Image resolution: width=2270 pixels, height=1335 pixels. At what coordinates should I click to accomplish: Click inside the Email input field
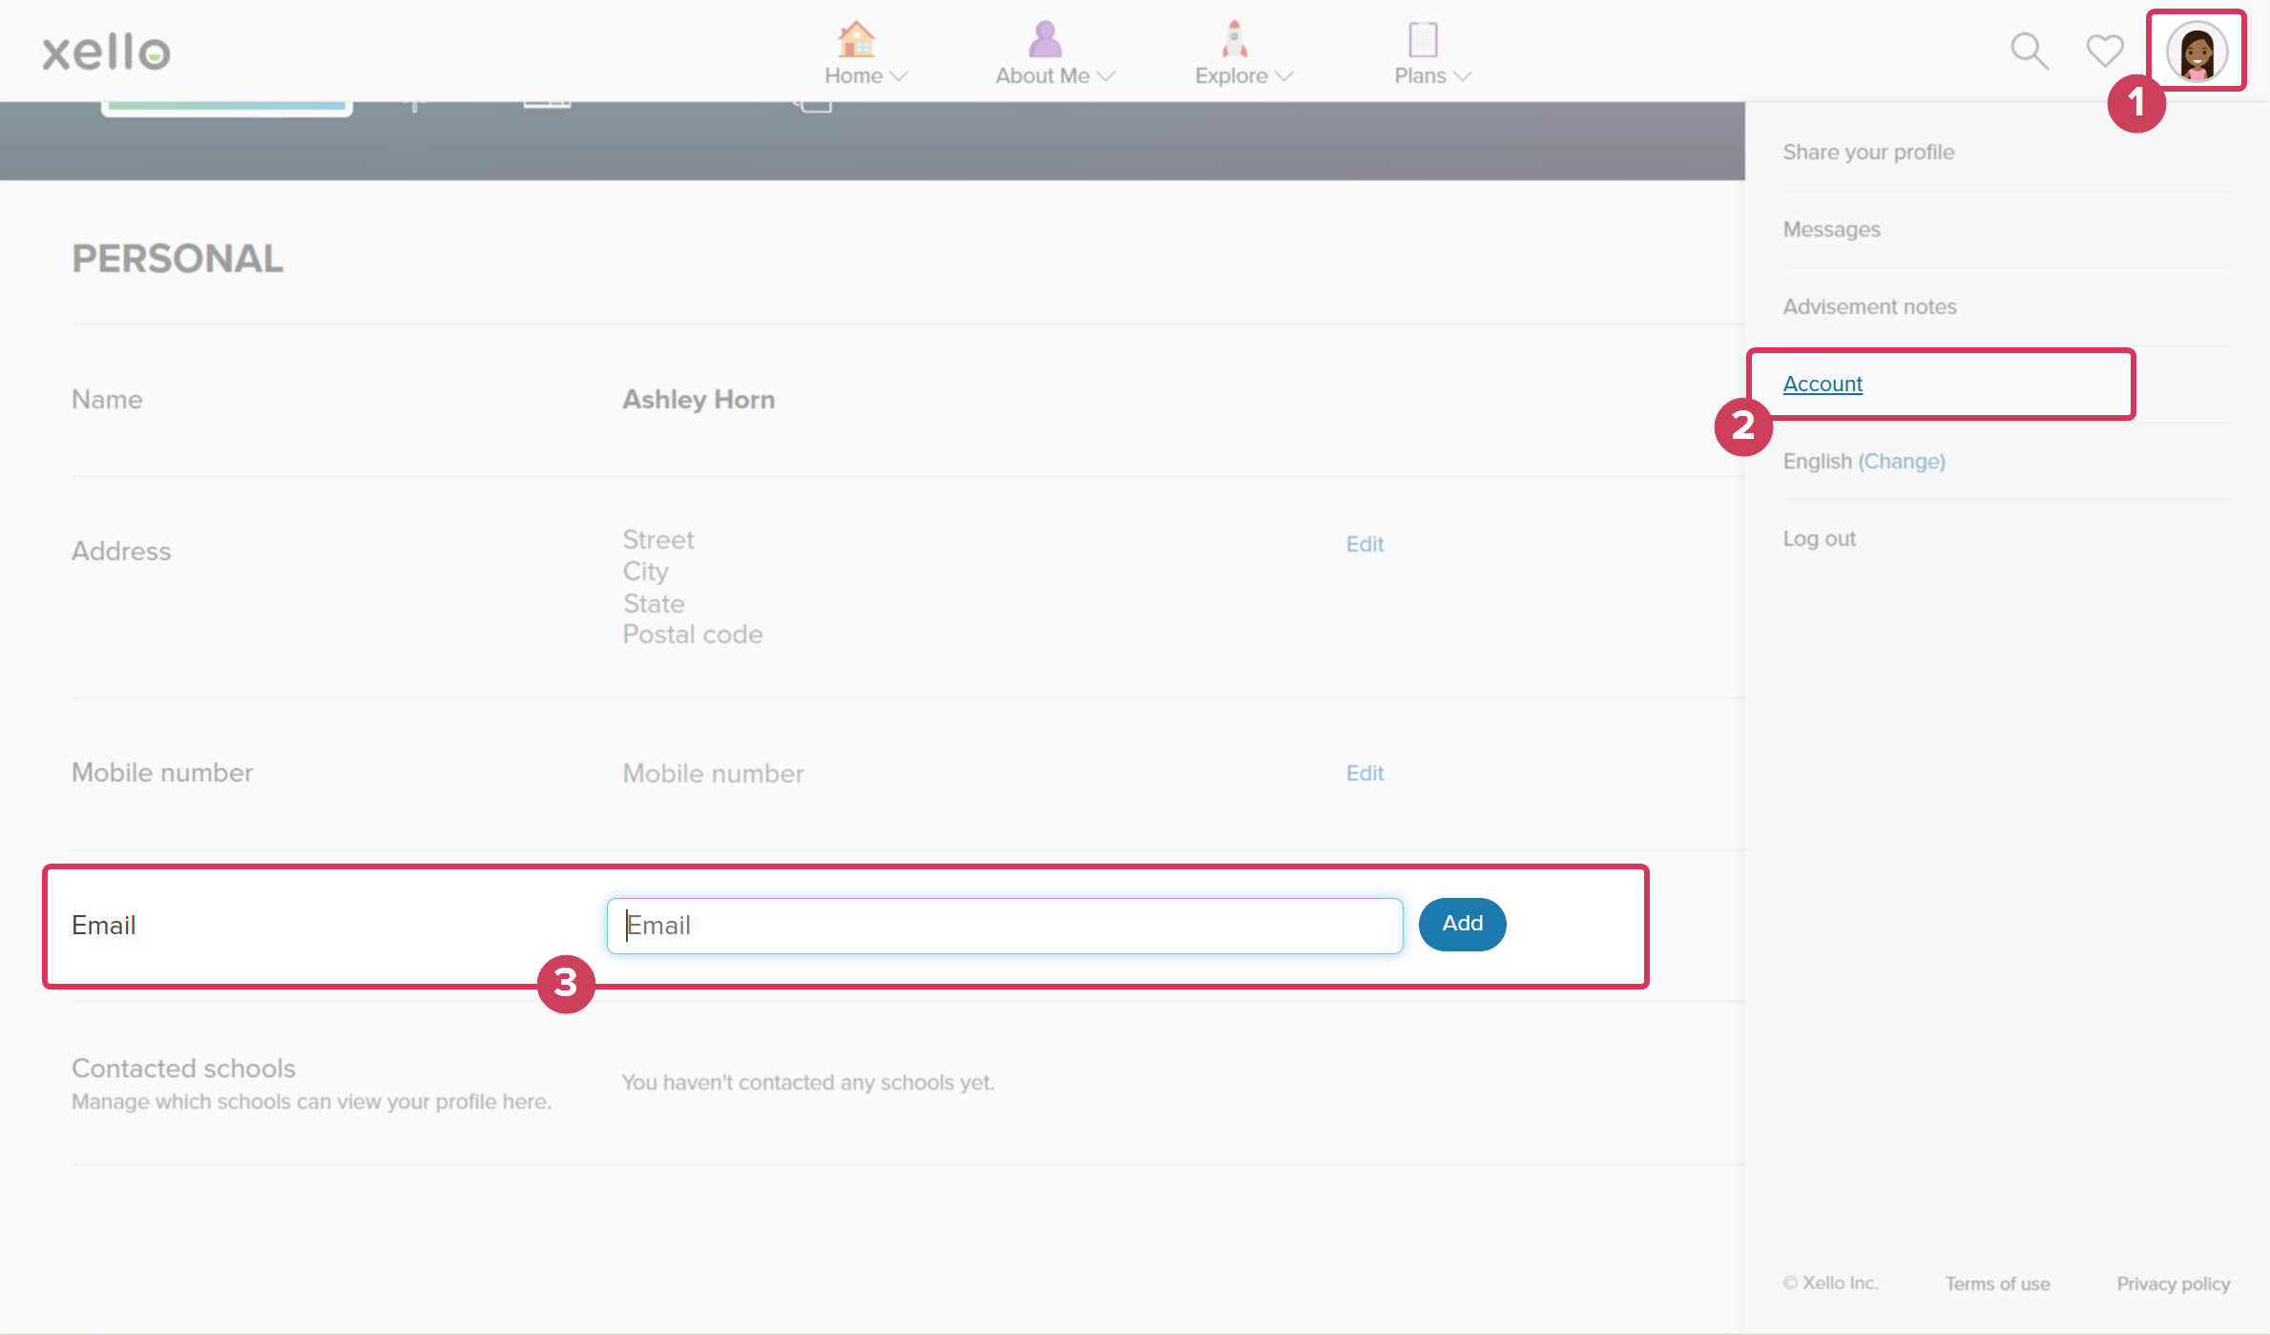click(1004, 925)
